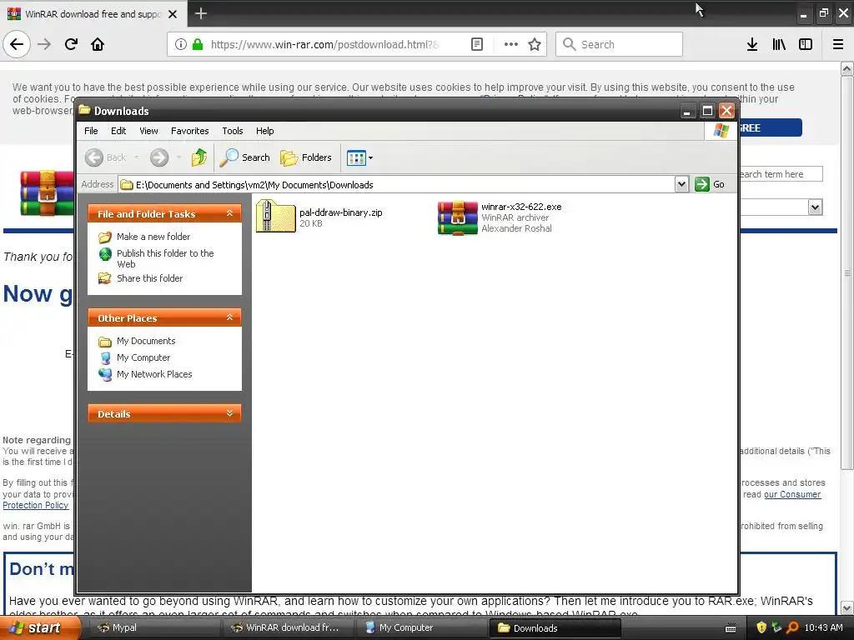
Task: Open Forward history dropdown arrow
Action: point(178,157)
